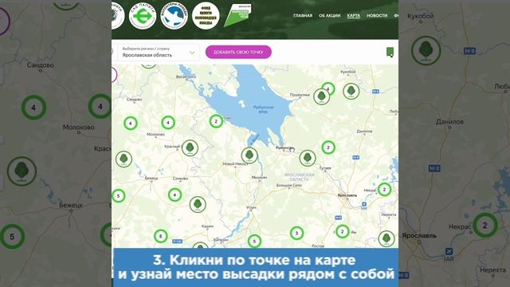Open cluster marker 2 at reservoir's west shore

point(216,121)
